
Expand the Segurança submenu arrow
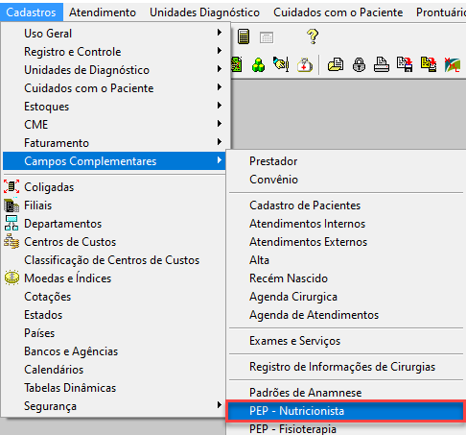(x=220, y=405)
